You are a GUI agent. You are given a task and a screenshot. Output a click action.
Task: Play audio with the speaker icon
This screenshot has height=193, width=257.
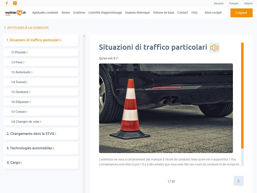pos(214,48)
